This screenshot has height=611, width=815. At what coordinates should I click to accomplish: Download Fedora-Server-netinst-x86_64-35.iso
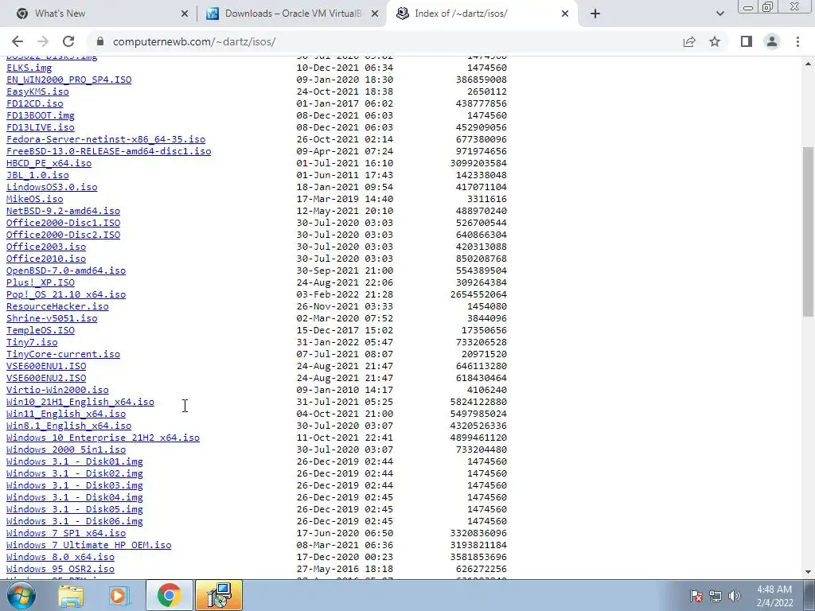[106, 139]
